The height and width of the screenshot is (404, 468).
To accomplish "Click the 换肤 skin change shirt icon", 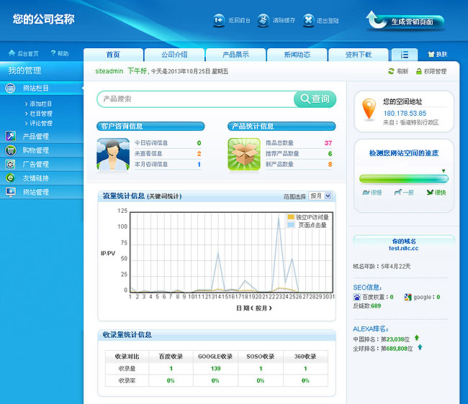I will [431, 55].
